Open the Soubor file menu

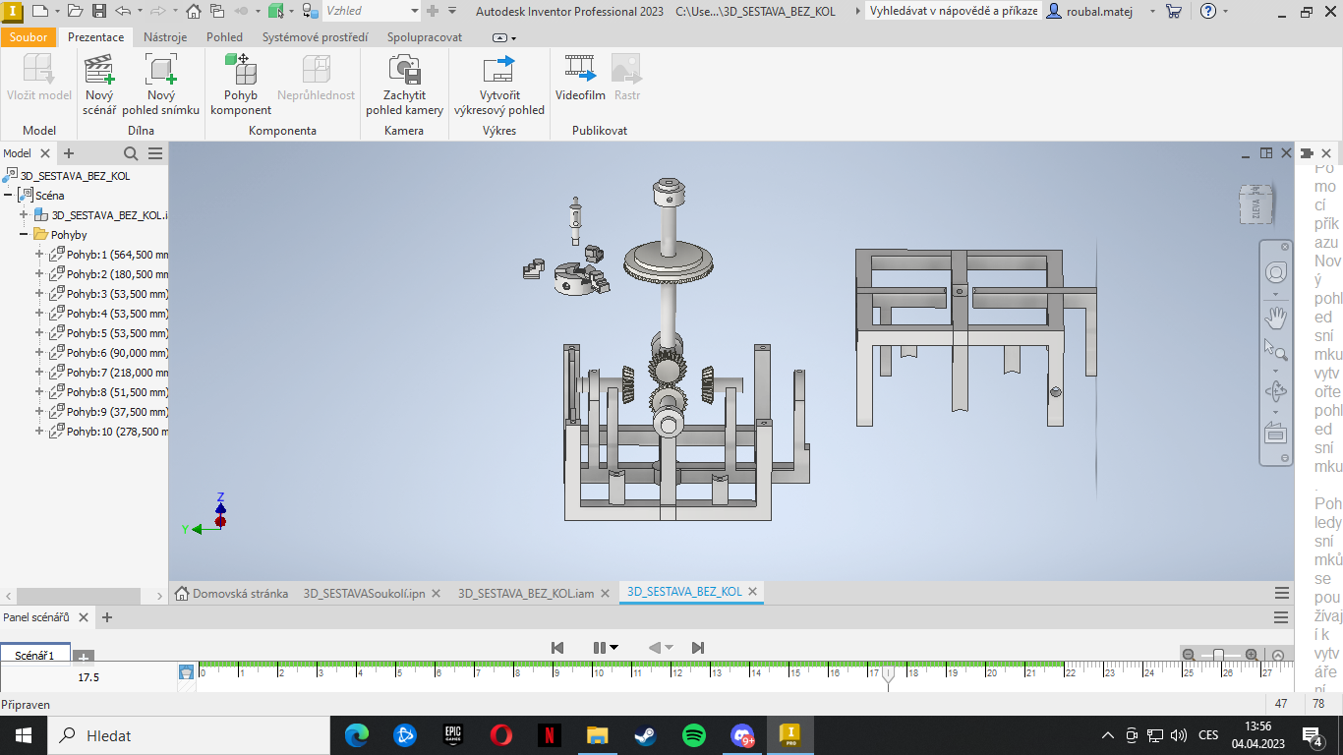pos(29,37)
